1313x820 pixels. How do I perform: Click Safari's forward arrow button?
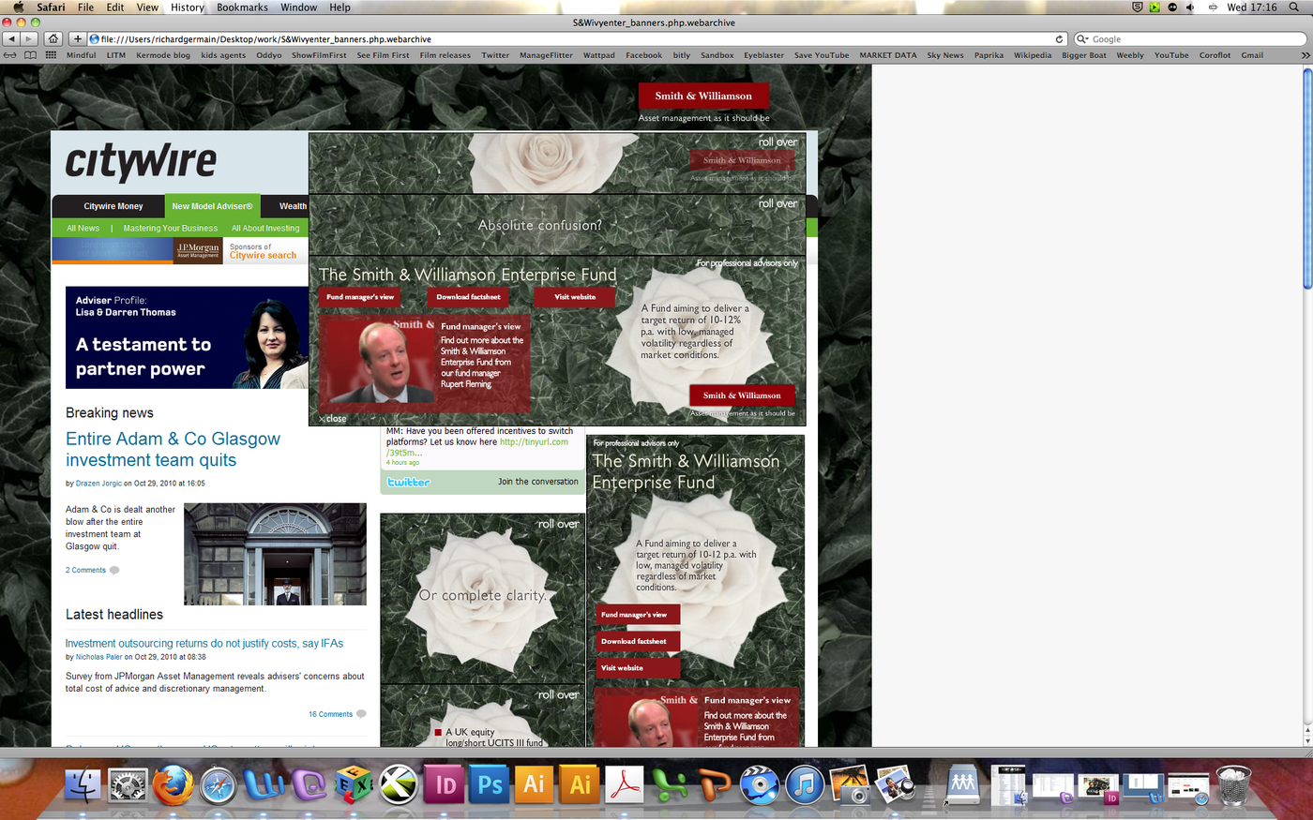(x=29, y=38)
